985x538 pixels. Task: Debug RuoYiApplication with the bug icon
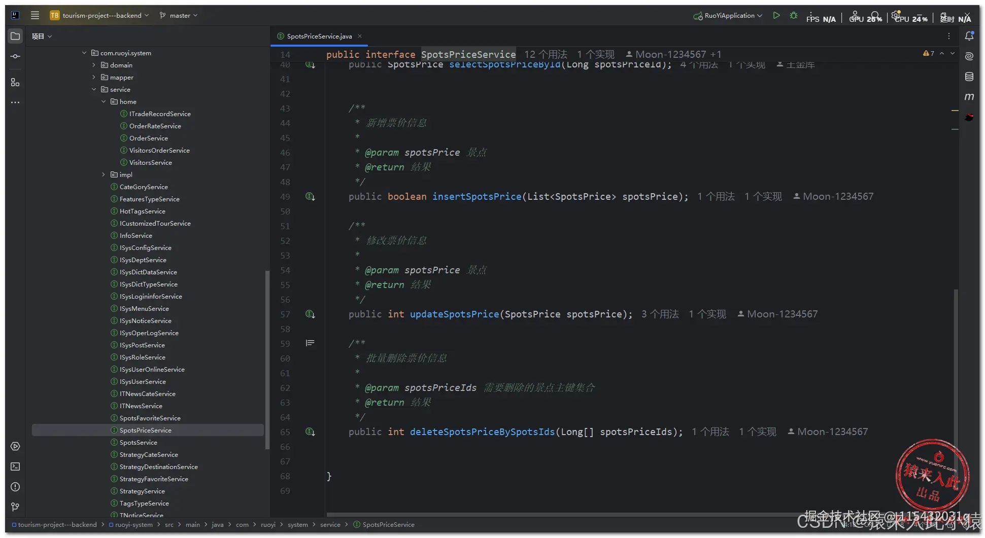[794, 15]
